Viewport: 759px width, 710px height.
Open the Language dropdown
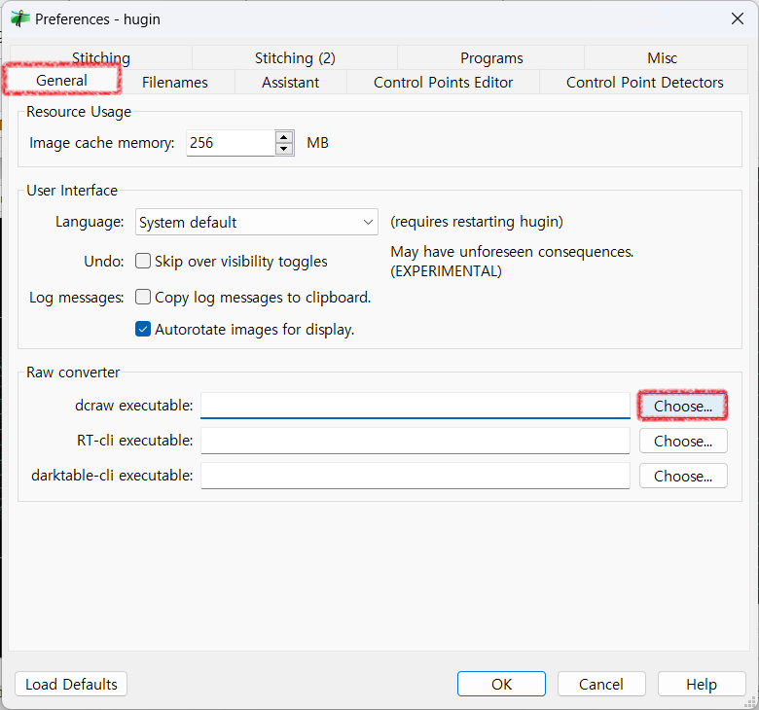click(x=257, y=222)
